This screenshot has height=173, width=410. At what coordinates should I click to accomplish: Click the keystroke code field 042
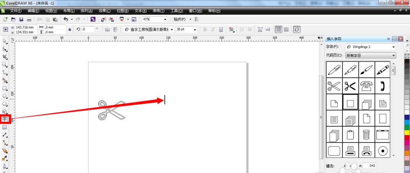tap(369, 166)
